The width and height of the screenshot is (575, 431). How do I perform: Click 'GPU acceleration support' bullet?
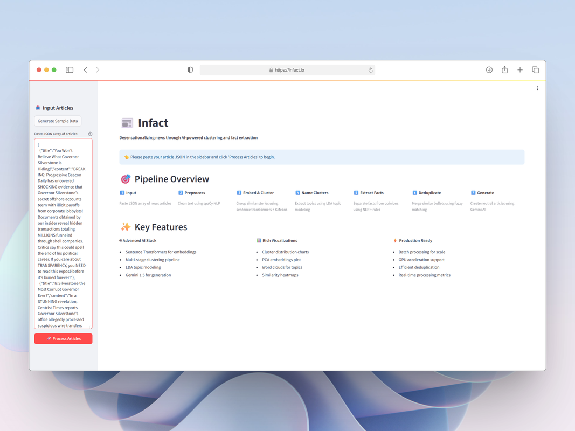point(421,260)
